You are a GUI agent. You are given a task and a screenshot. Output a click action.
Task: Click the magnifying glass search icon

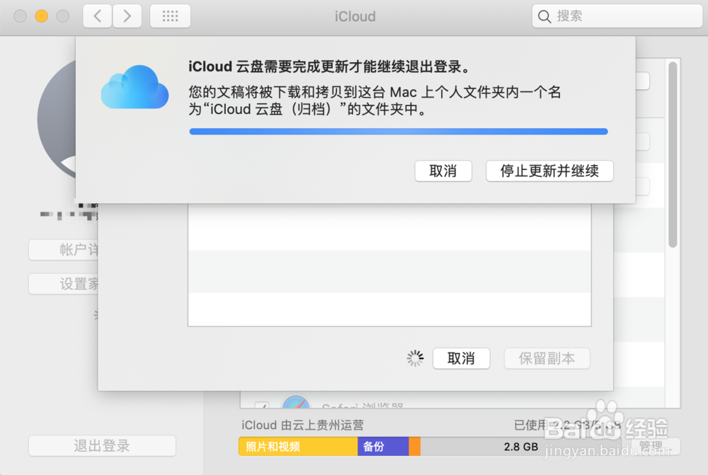click(544, 16)
